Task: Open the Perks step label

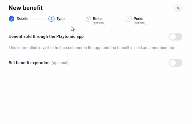Action: click(138, 19)
